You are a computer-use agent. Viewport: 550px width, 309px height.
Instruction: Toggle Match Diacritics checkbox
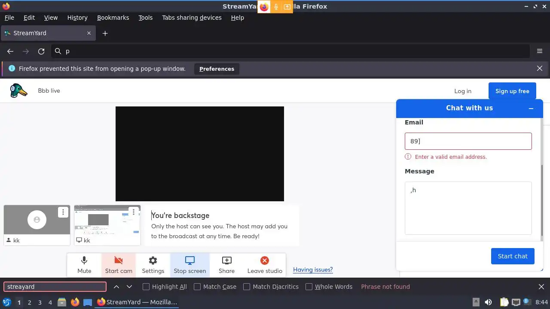(x=247, y=287)
